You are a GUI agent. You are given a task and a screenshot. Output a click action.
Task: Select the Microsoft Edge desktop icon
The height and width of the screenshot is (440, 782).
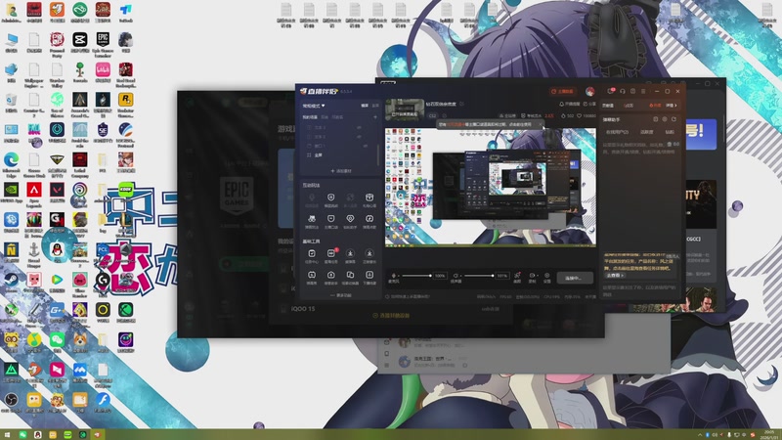pyautogui.click(x=11, y=159)
